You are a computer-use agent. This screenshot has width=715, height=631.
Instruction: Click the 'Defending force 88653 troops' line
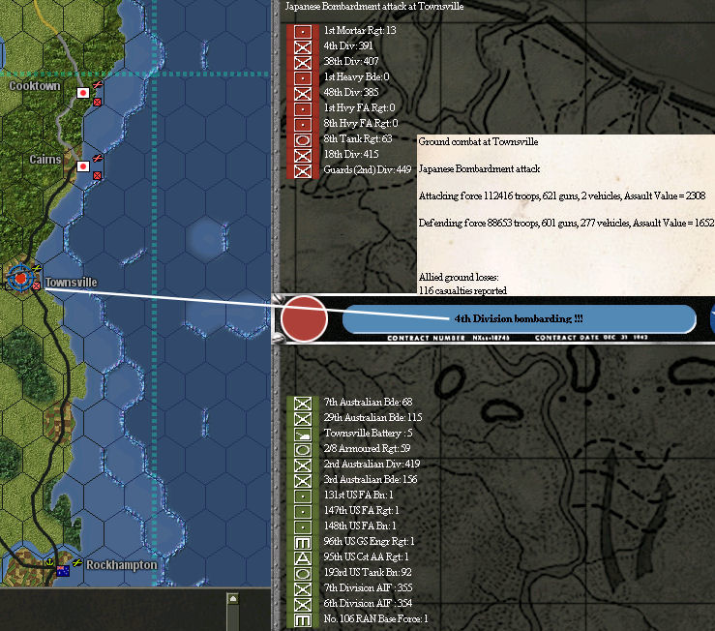coord(566,224)
